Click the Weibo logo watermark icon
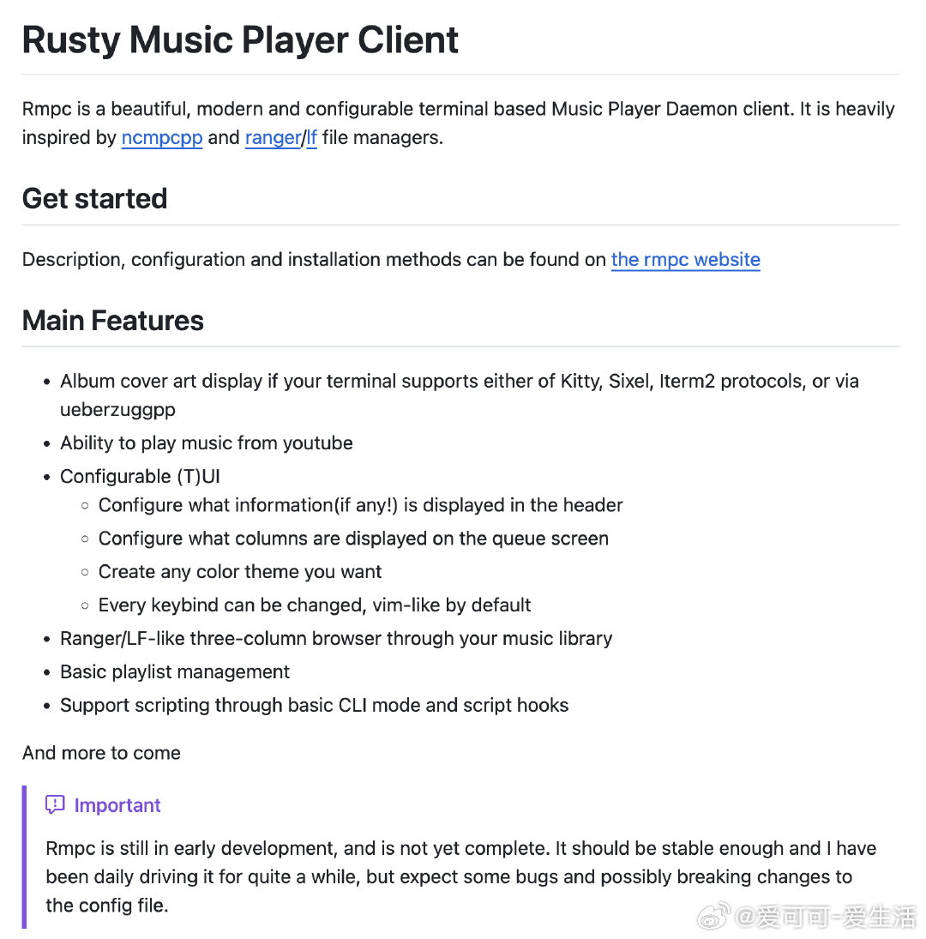926x939 pixels. point(713,916)
